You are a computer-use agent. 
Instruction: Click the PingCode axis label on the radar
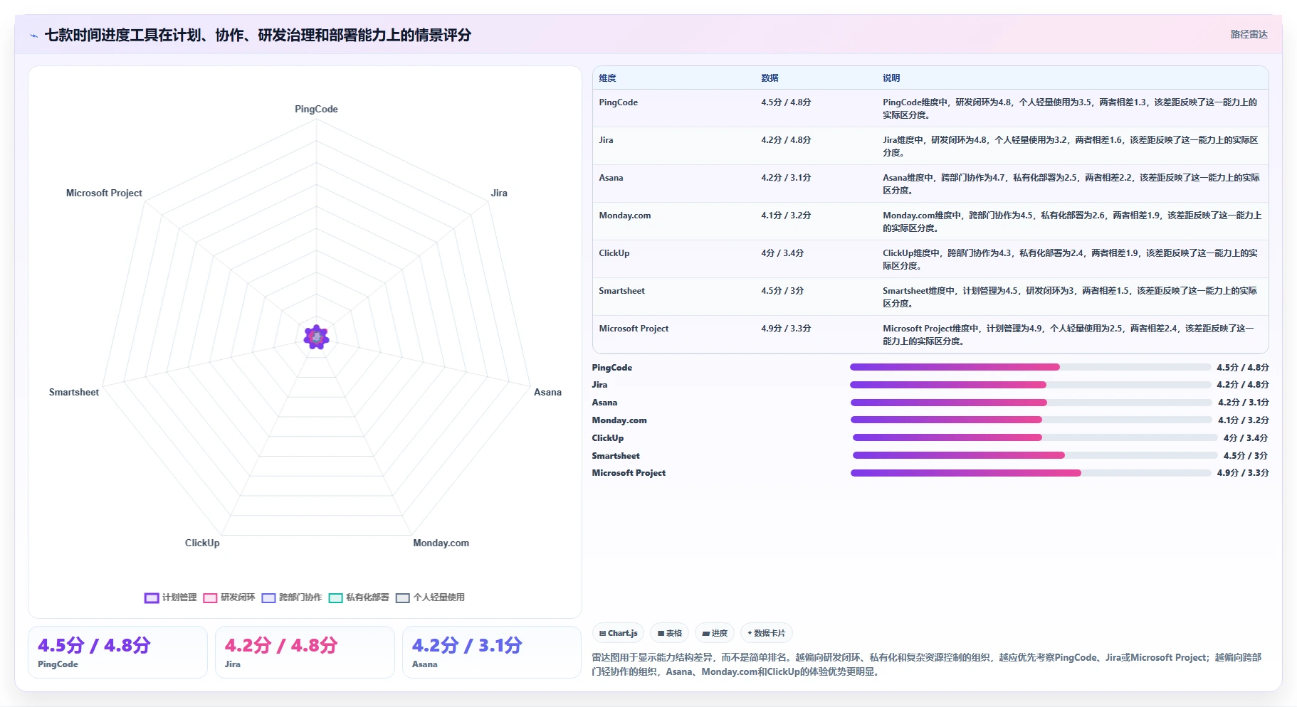pyautogui.click(x=316, y=110)
